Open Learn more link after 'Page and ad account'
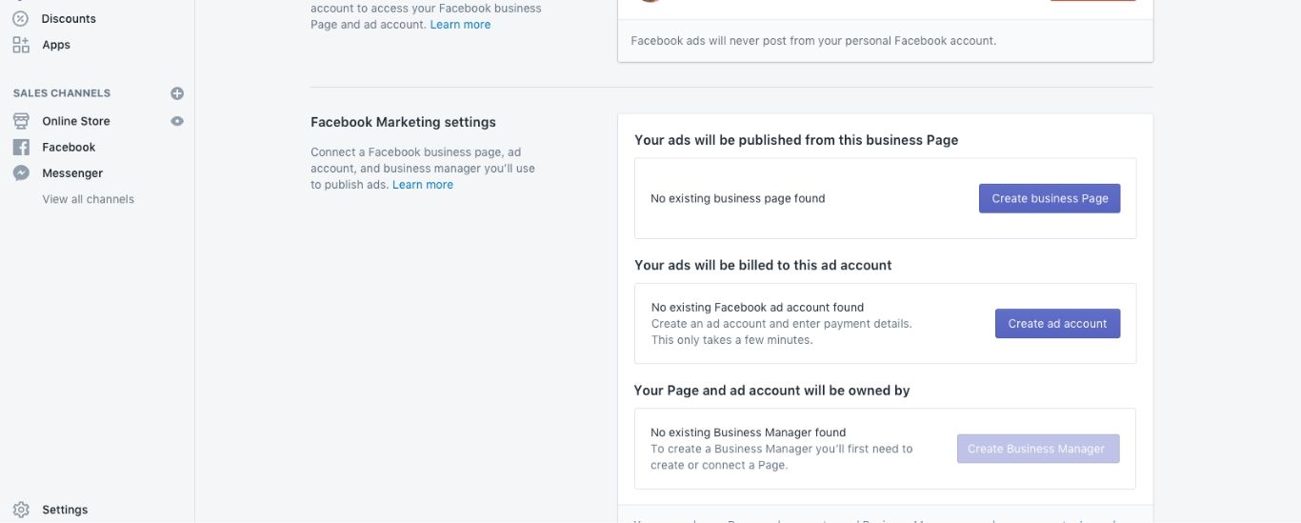 click(x=460, y=25)
